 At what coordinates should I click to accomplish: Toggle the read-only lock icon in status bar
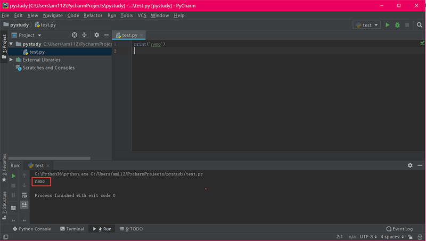tap(410, 237)
